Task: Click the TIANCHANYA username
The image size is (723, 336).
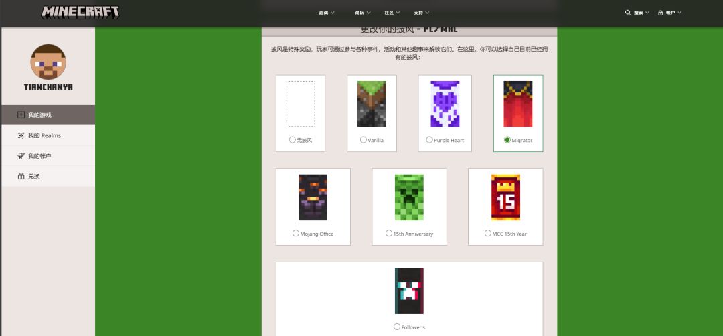Action: [48, 87]
